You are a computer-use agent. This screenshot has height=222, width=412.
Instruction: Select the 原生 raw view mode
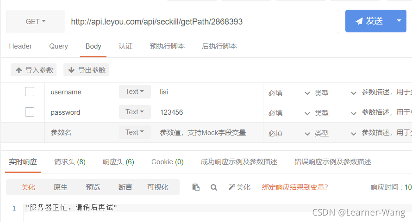[61, 187]
